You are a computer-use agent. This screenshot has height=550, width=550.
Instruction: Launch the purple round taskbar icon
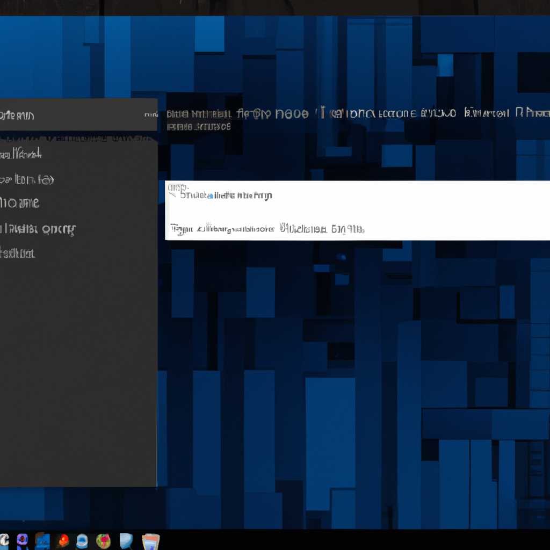pos(23,540)
